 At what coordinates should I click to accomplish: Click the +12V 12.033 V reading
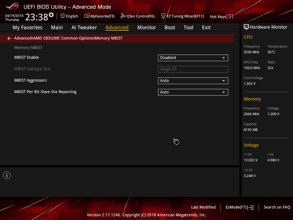[251, 160]
